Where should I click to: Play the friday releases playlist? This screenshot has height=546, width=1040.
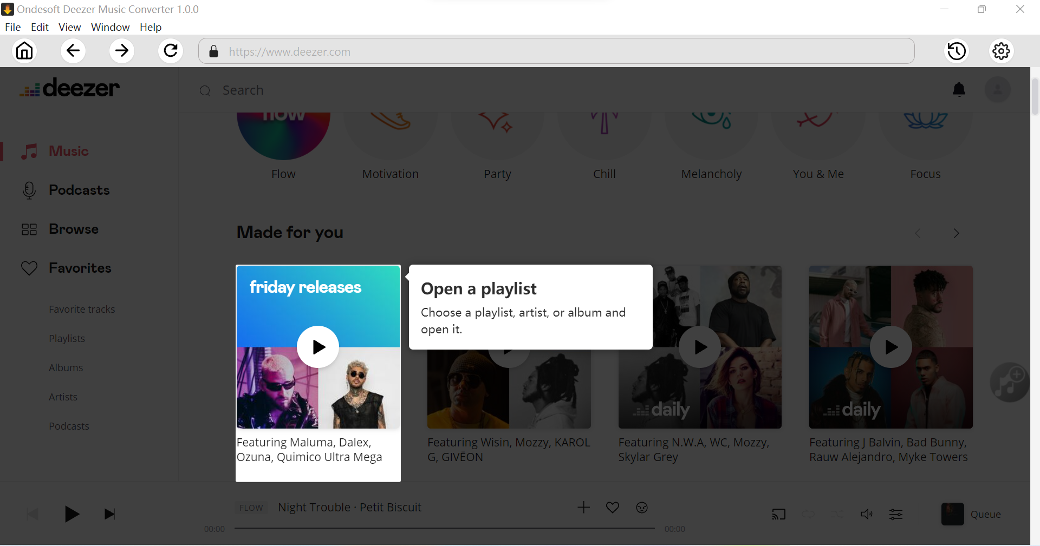coord(318,347)
